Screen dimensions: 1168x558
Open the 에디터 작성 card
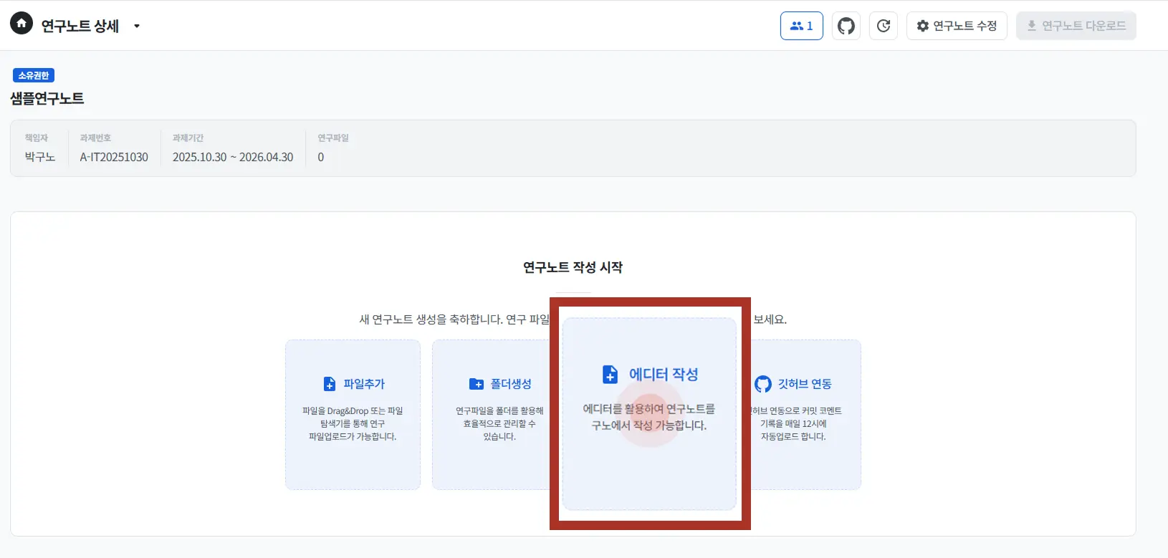(x=649, y=414)
